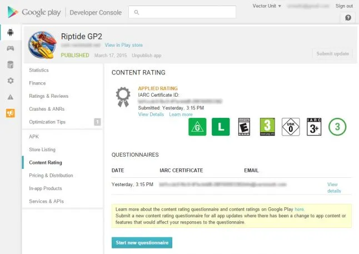
Task: Expand the Vector Unit account dropdown
Action: 267,6
